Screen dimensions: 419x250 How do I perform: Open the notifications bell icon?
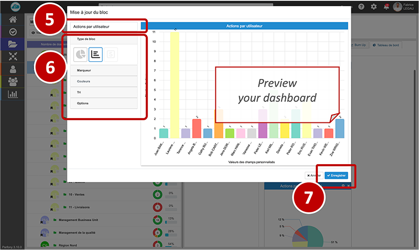point(387,7)
